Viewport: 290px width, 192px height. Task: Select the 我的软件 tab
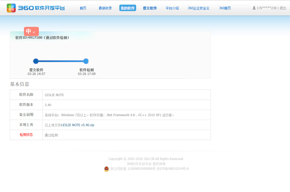(x=127, y=8)
